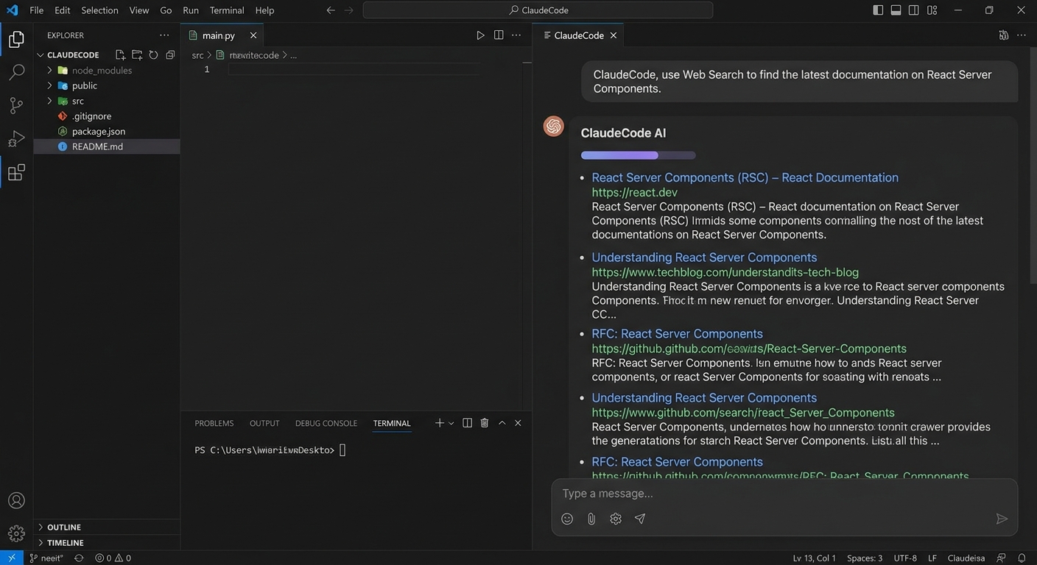Collapse all folders in Explorer
Screen dimensions: 1037x565
(x=170, y=55)
